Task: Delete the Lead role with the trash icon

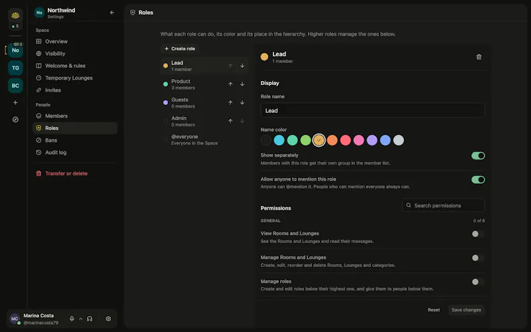Action: tap(479, 57)
